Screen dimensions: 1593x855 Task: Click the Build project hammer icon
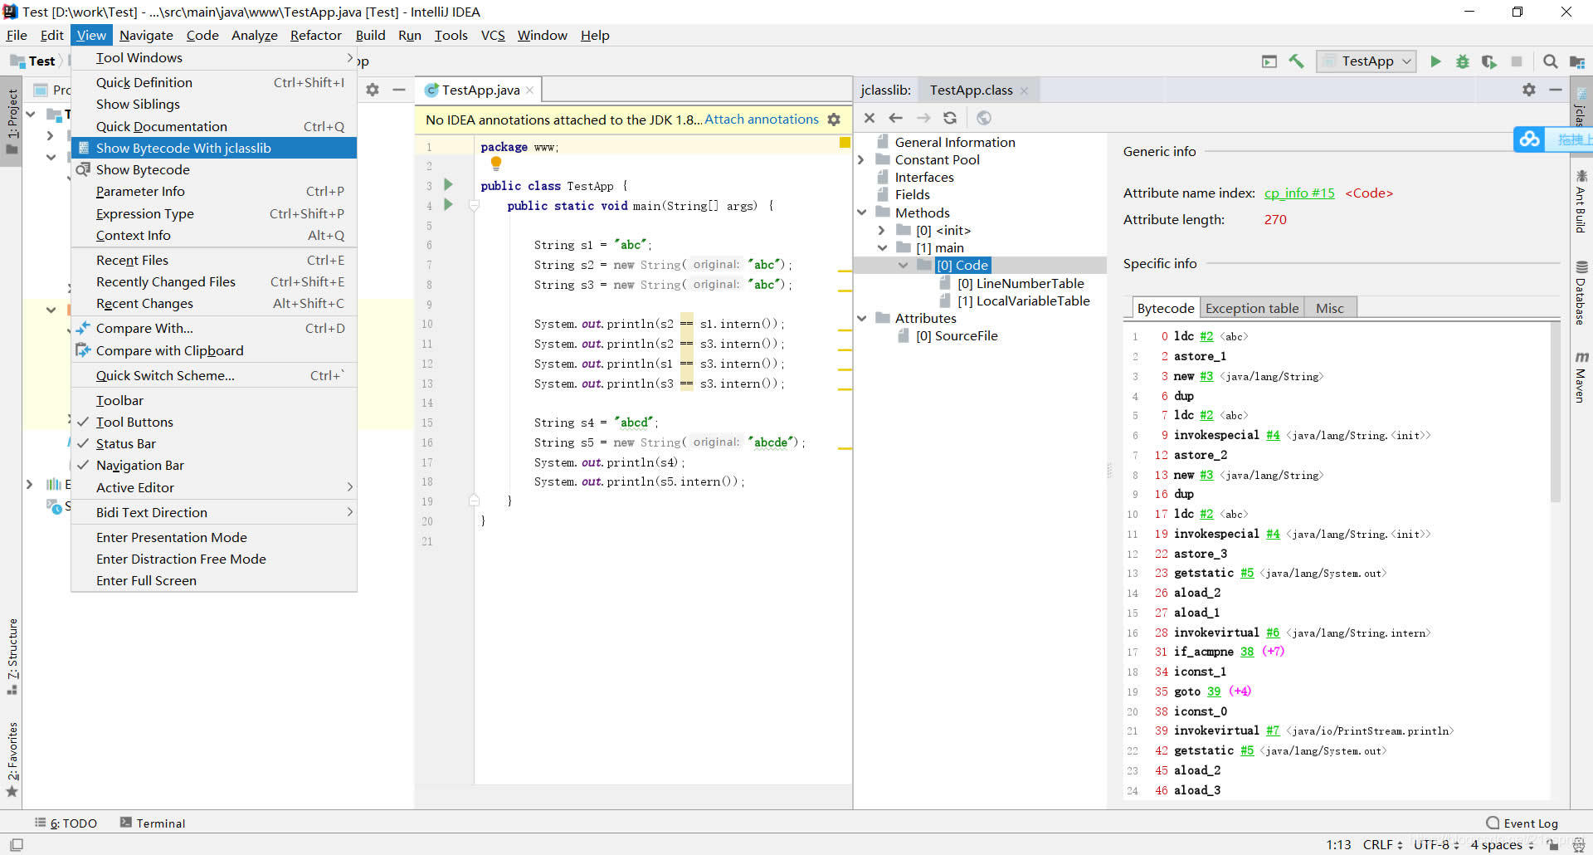coord(1297,61)
